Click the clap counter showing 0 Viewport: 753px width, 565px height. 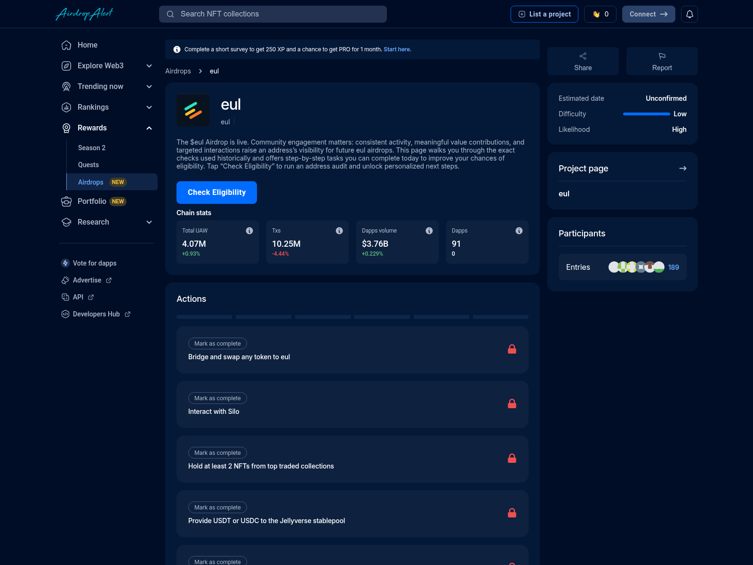tap(600, 14)
